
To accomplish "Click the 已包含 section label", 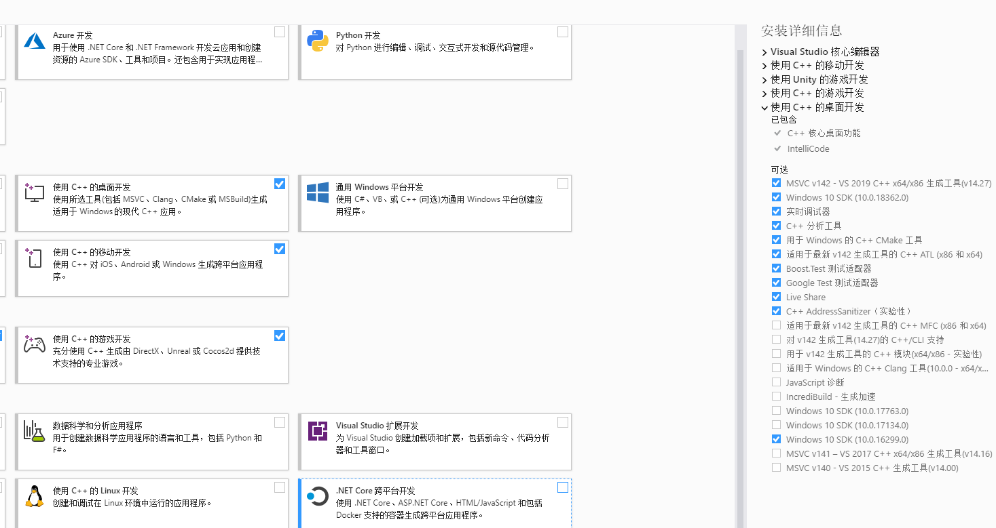I will click(x=783, y=120).
